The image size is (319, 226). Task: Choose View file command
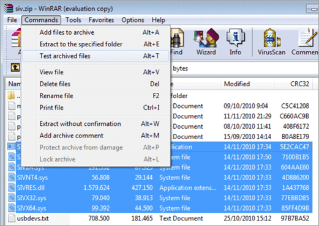(x=96, y=72)
